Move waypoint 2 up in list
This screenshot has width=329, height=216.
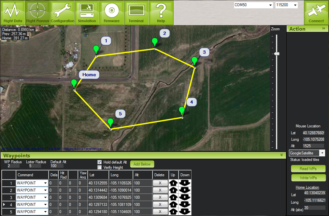tap(173, 190)
